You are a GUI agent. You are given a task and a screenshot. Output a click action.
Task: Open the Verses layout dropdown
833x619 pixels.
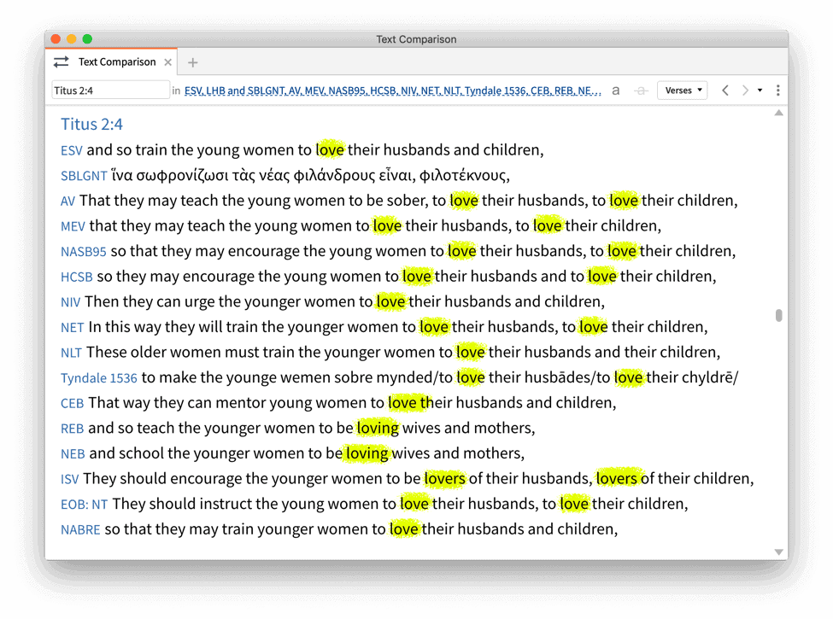tap(682, 91)
